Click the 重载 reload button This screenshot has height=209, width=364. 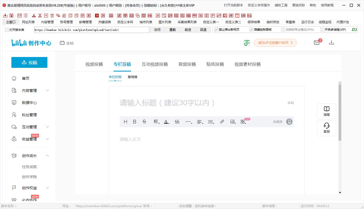(x=173, y=30)
